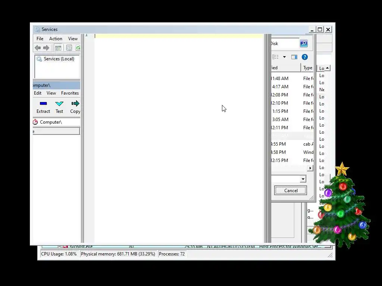382x286 pixels.
Task: Select the row dated 1:15 PM
Action: click(292, 111)
